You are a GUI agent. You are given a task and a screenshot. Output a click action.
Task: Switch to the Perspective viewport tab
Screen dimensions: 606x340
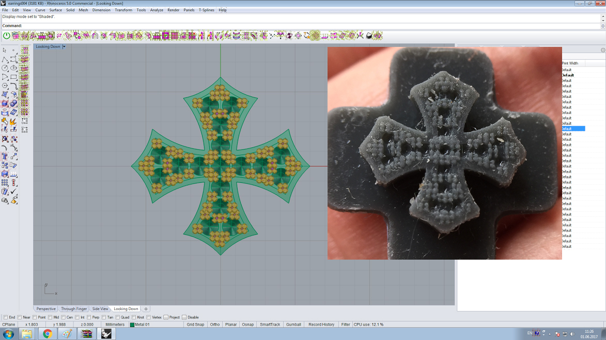[x=46, y=309]
